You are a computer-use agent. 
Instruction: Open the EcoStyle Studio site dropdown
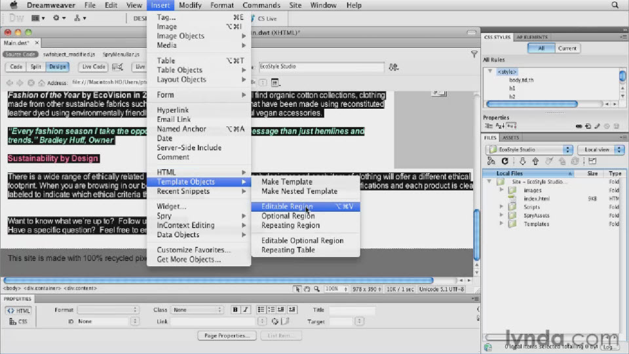(529, 149)
